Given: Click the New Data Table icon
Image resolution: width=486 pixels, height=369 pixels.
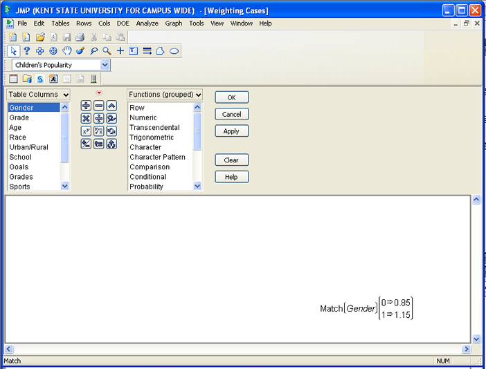Looking at the screenshot, I should coord(12,37).
